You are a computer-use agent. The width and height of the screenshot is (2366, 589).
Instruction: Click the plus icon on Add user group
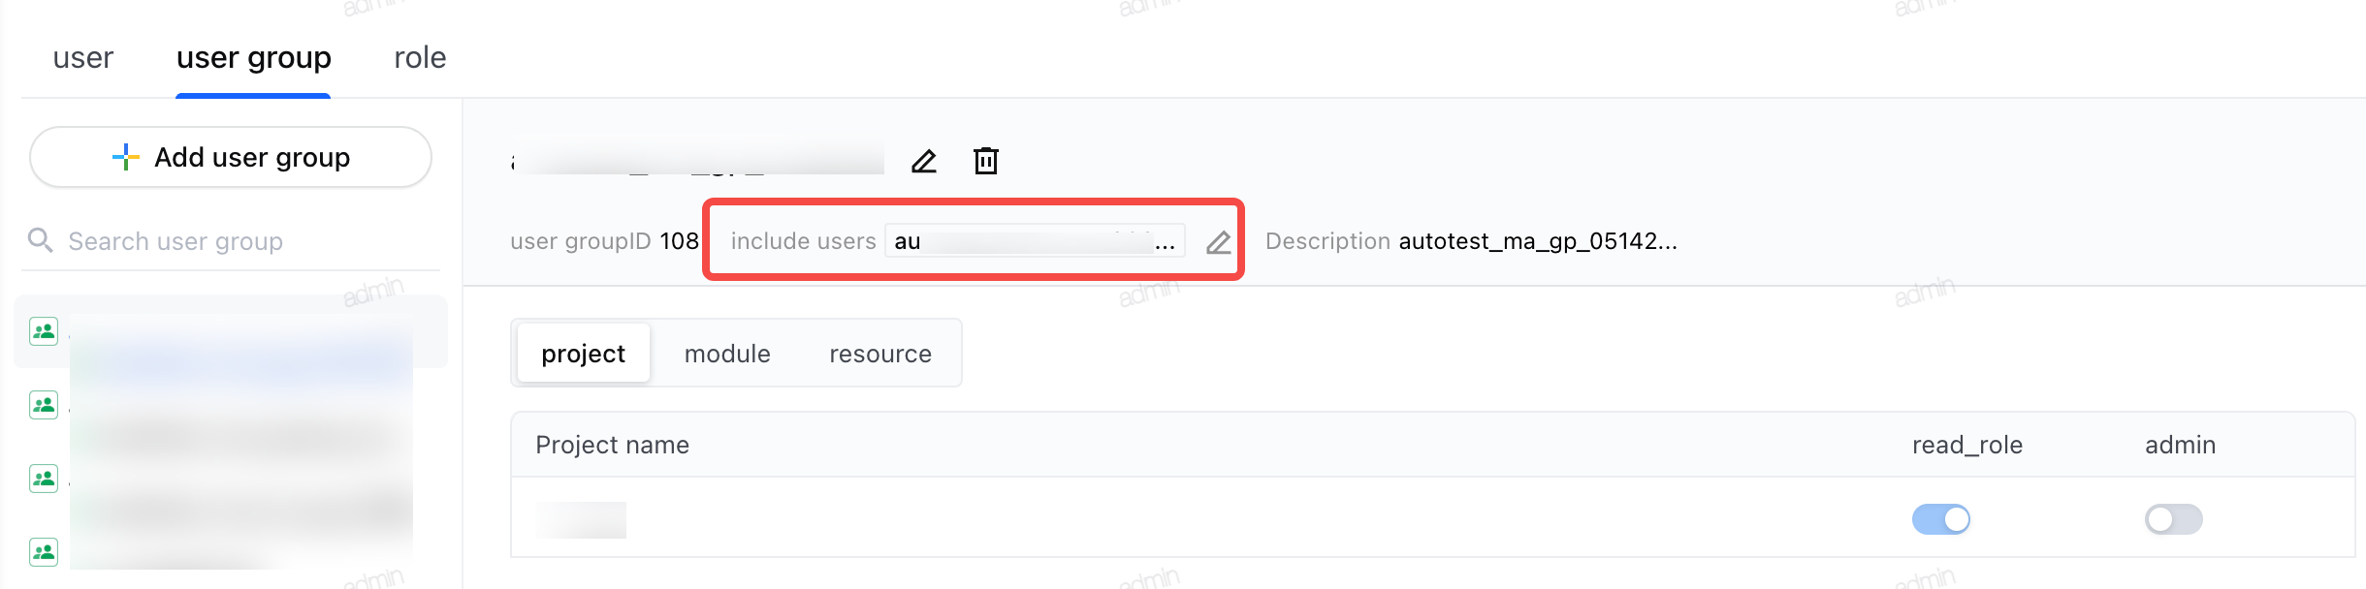(x=126, y=157)
